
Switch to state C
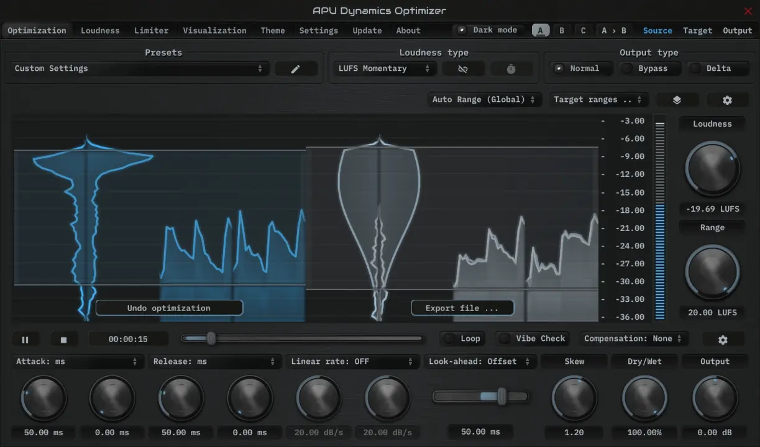583,30
